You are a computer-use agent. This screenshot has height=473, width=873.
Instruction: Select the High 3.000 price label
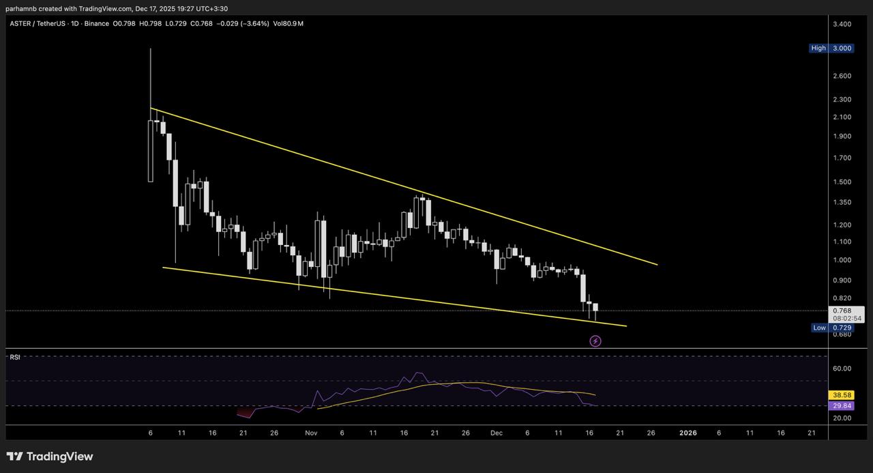[x=831, y=48]
